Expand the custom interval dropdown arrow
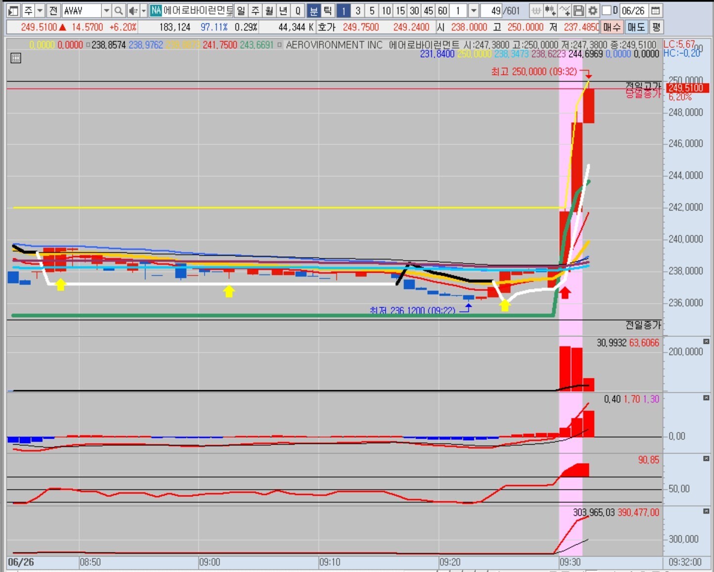This screenshot has height=572, width=714. pyautogui.click(x=474, y=10)
